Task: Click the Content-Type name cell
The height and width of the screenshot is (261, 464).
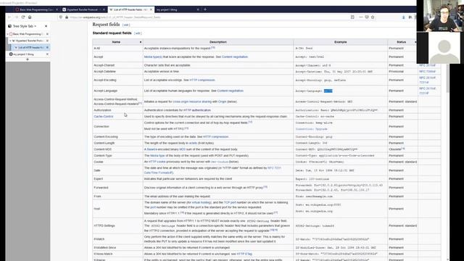Action: tap(117, 156)
